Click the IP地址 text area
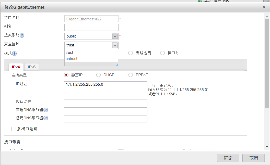This screenshot has height=165, width=270. [x=105, y=89]
